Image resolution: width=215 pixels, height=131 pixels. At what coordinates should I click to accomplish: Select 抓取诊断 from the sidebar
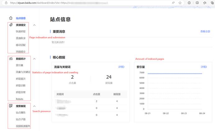click(21, 85)
